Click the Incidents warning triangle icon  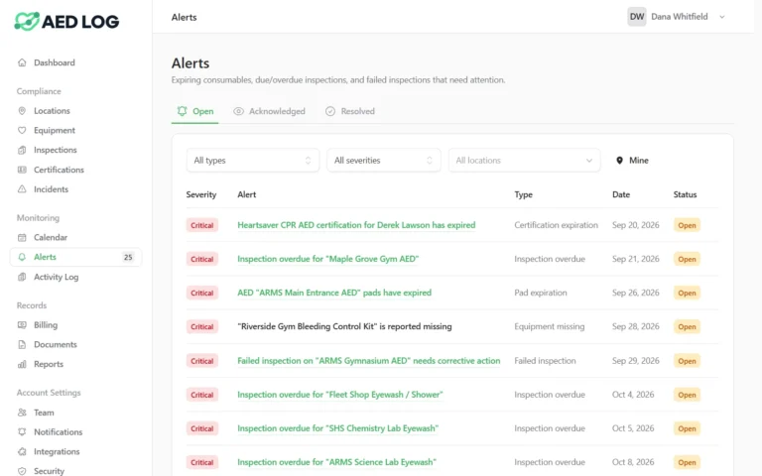click(x=22, y=189)
